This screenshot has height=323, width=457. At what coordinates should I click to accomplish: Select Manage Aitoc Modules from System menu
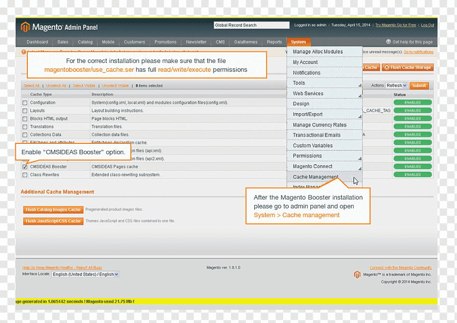click(324, 52)
